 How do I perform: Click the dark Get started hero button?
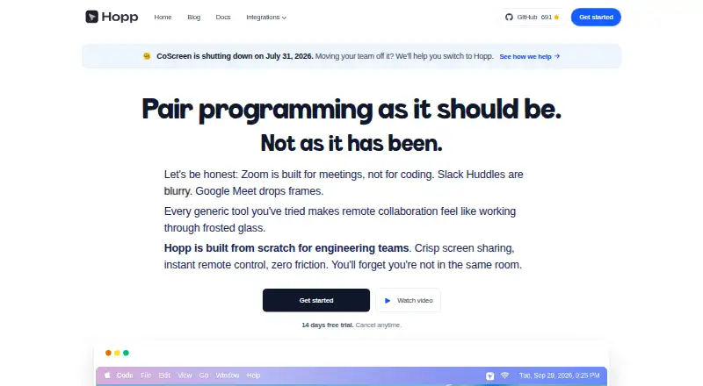(316, 300)
